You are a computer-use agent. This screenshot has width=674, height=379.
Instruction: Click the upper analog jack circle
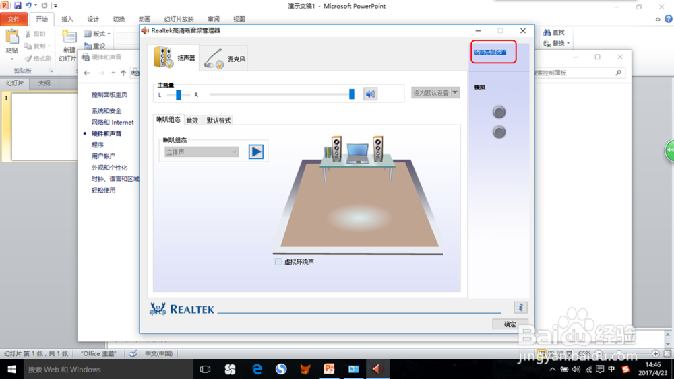pyautogui.click(x=499, y=112)
